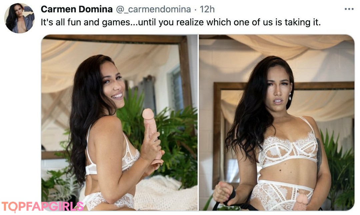The width and height of the screenshot is (360, 215).
Task: Expand the tweet overflow menu ellipsis
Action: click(x=349, y=9)
